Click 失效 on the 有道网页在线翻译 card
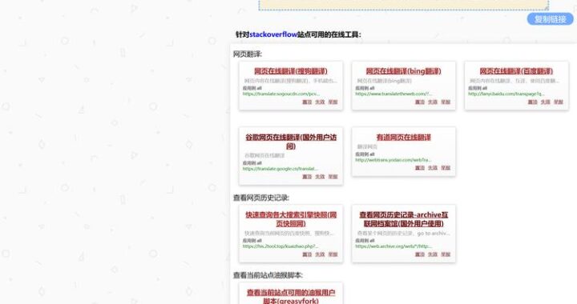The height and width of the screenshot is (304, 577). click(433, 168)
